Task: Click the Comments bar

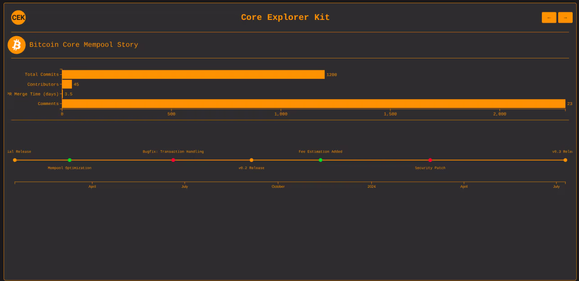Action: (313, 104)
